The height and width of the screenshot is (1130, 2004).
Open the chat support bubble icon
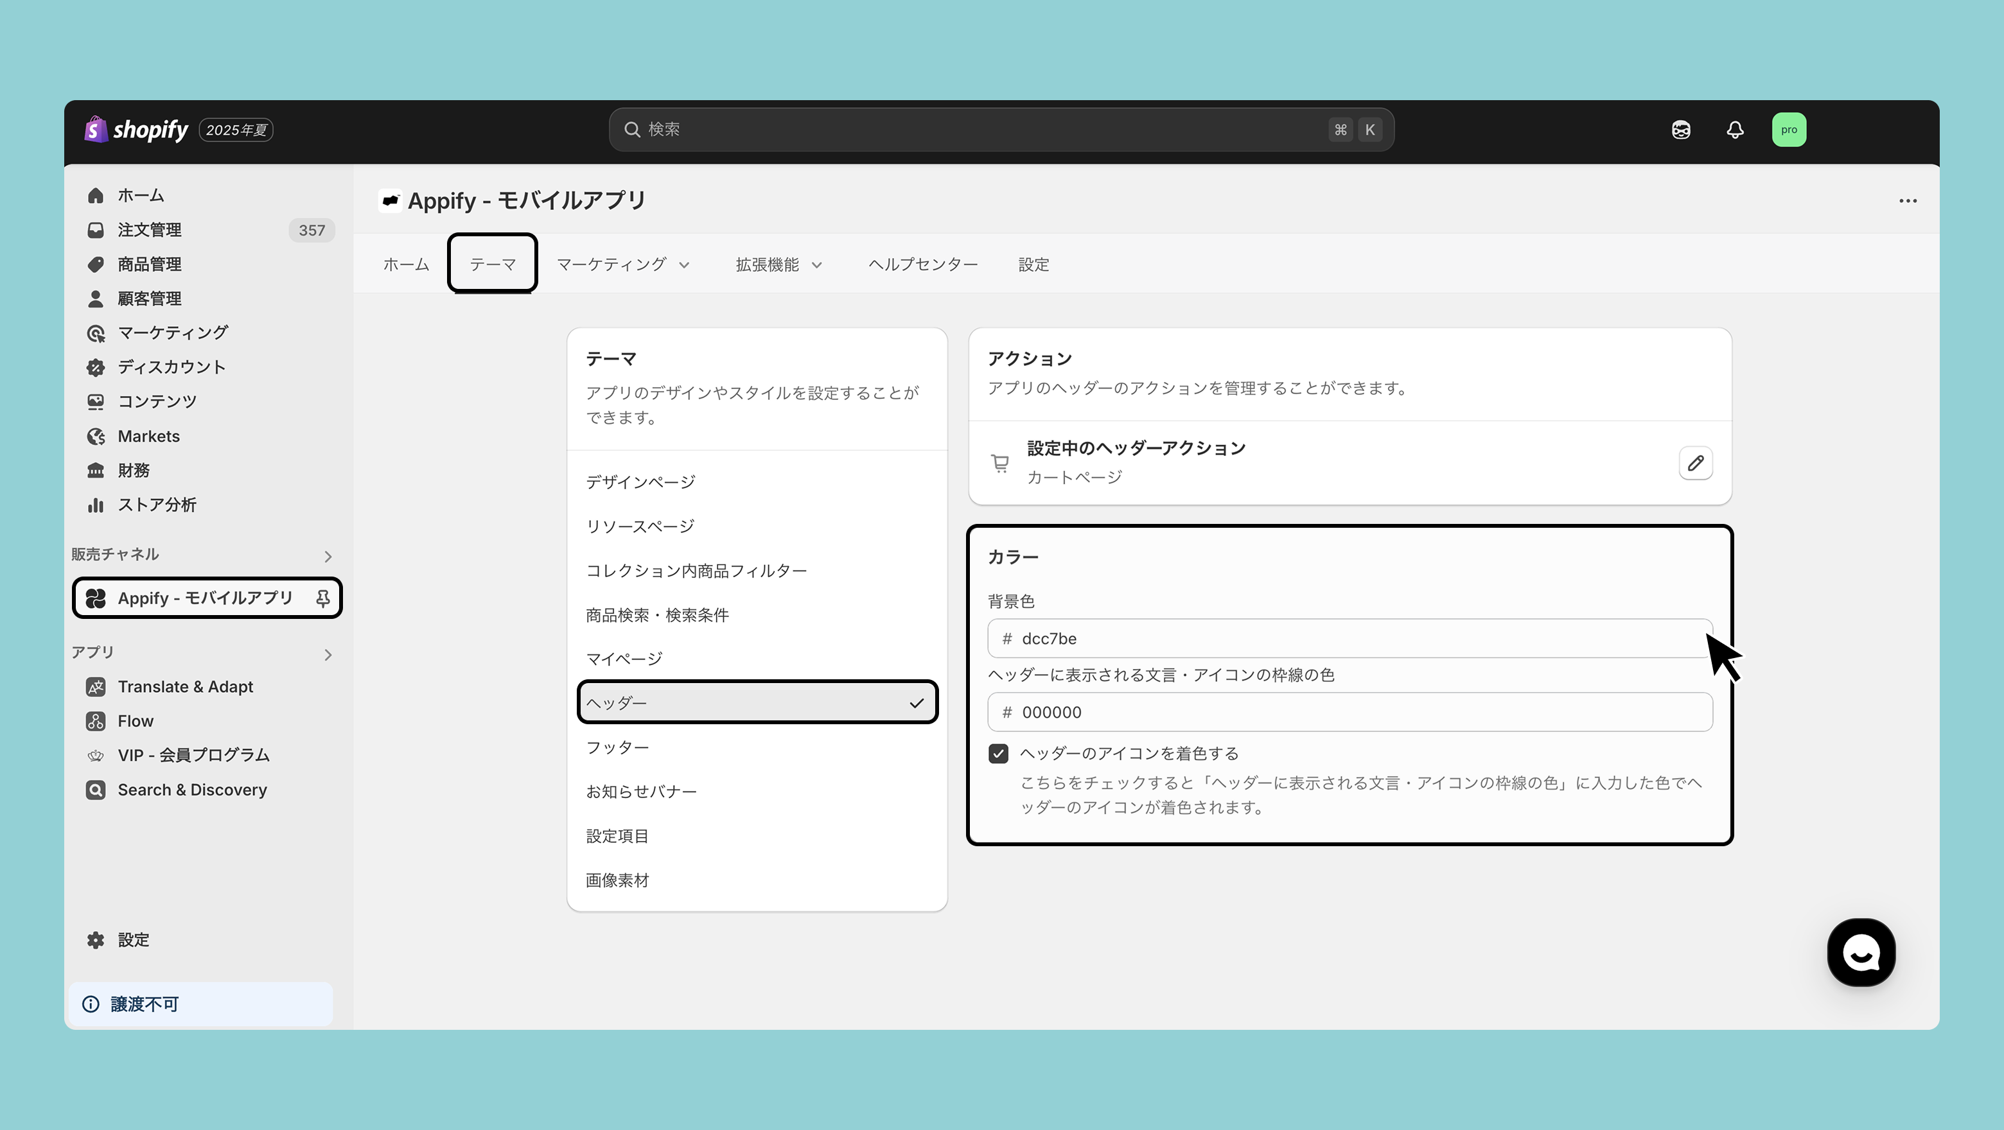pyautogui.click(x=1861, y=952)
